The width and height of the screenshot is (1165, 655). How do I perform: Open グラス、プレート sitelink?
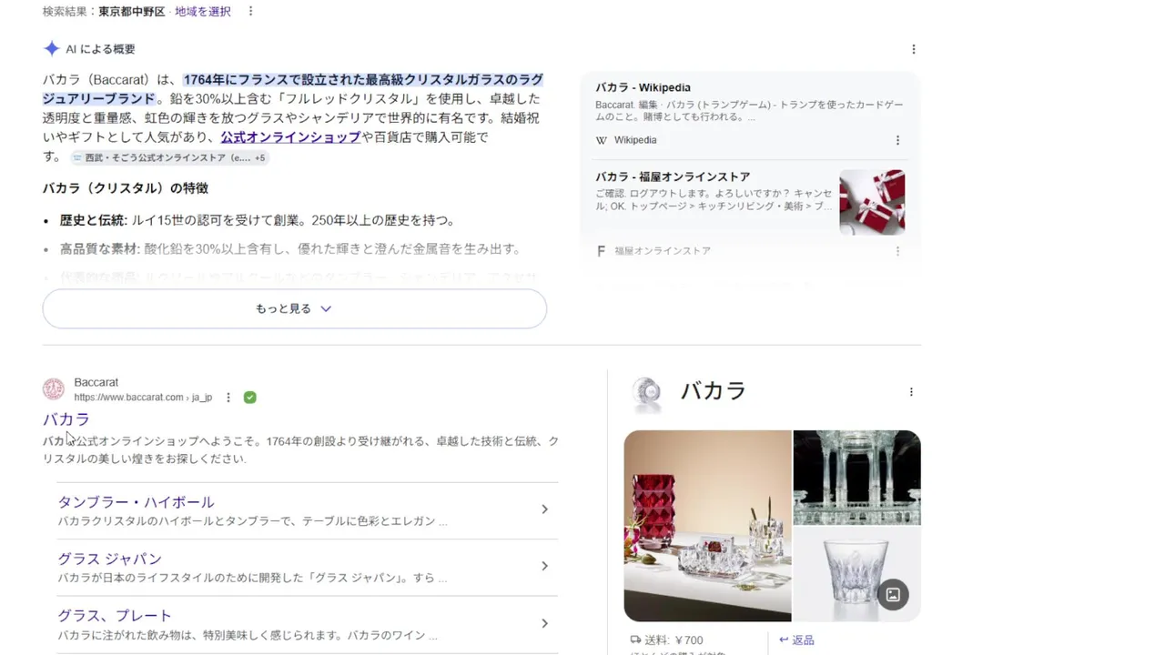115,616
